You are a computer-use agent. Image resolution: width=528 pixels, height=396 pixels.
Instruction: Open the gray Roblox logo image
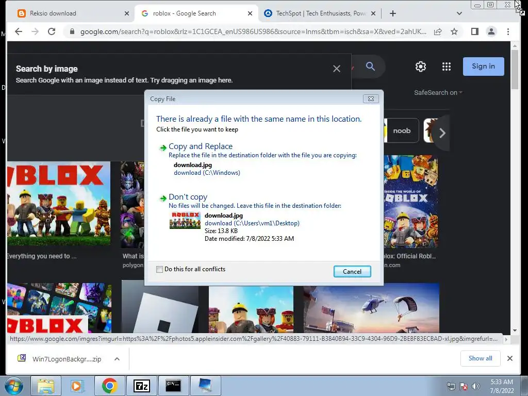click(x=160, y=306)
